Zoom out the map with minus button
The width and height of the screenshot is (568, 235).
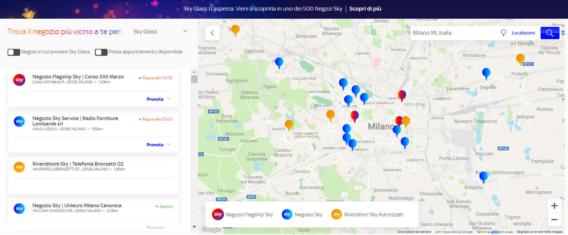coord(554,220)
